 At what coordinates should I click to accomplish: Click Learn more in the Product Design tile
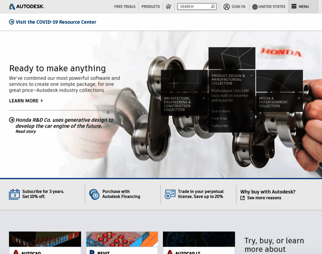221,111
